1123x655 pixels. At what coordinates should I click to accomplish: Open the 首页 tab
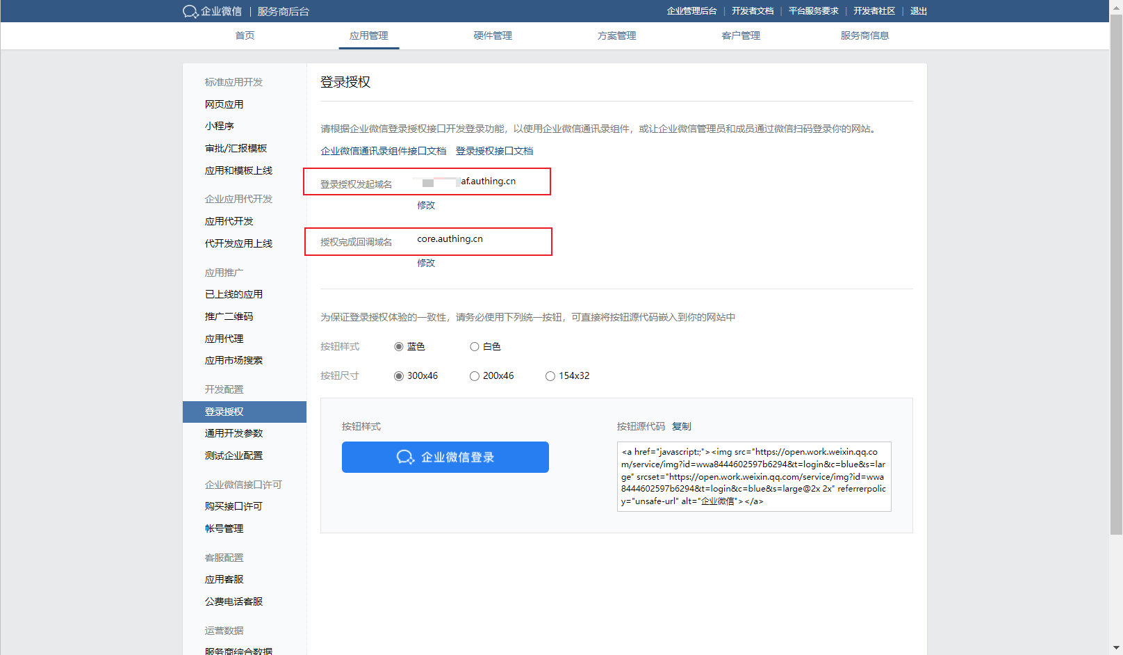[244, 35]
